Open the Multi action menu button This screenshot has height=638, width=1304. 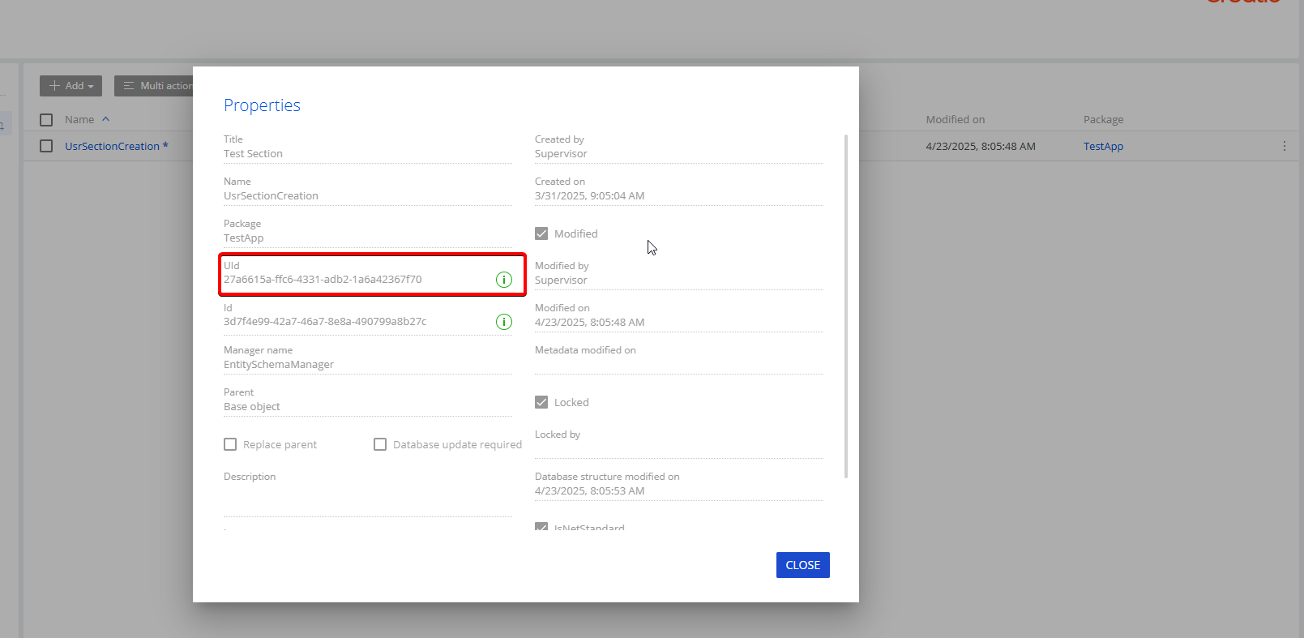pos(154,86)
